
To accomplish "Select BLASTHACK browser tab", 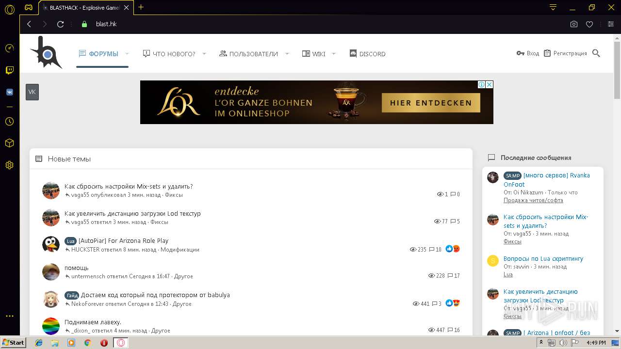I will (85, 7).
